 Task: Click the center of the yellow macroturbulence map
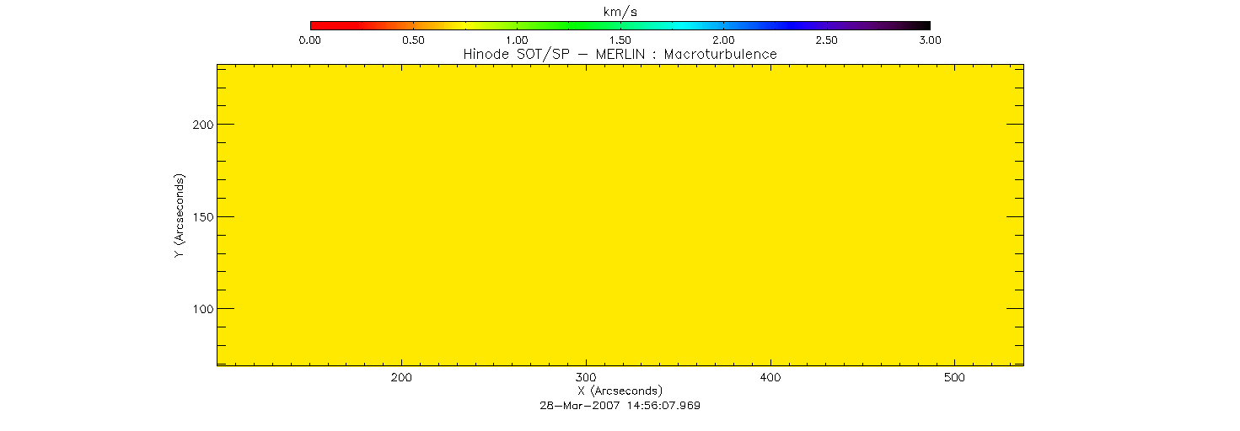pyautogui.click(x=620, y=215)
